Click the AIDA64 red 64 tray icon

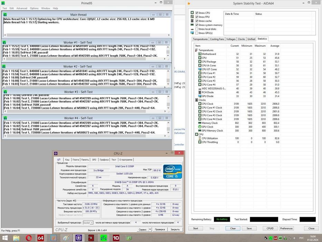pyautogui.click(x=276, y=238)
